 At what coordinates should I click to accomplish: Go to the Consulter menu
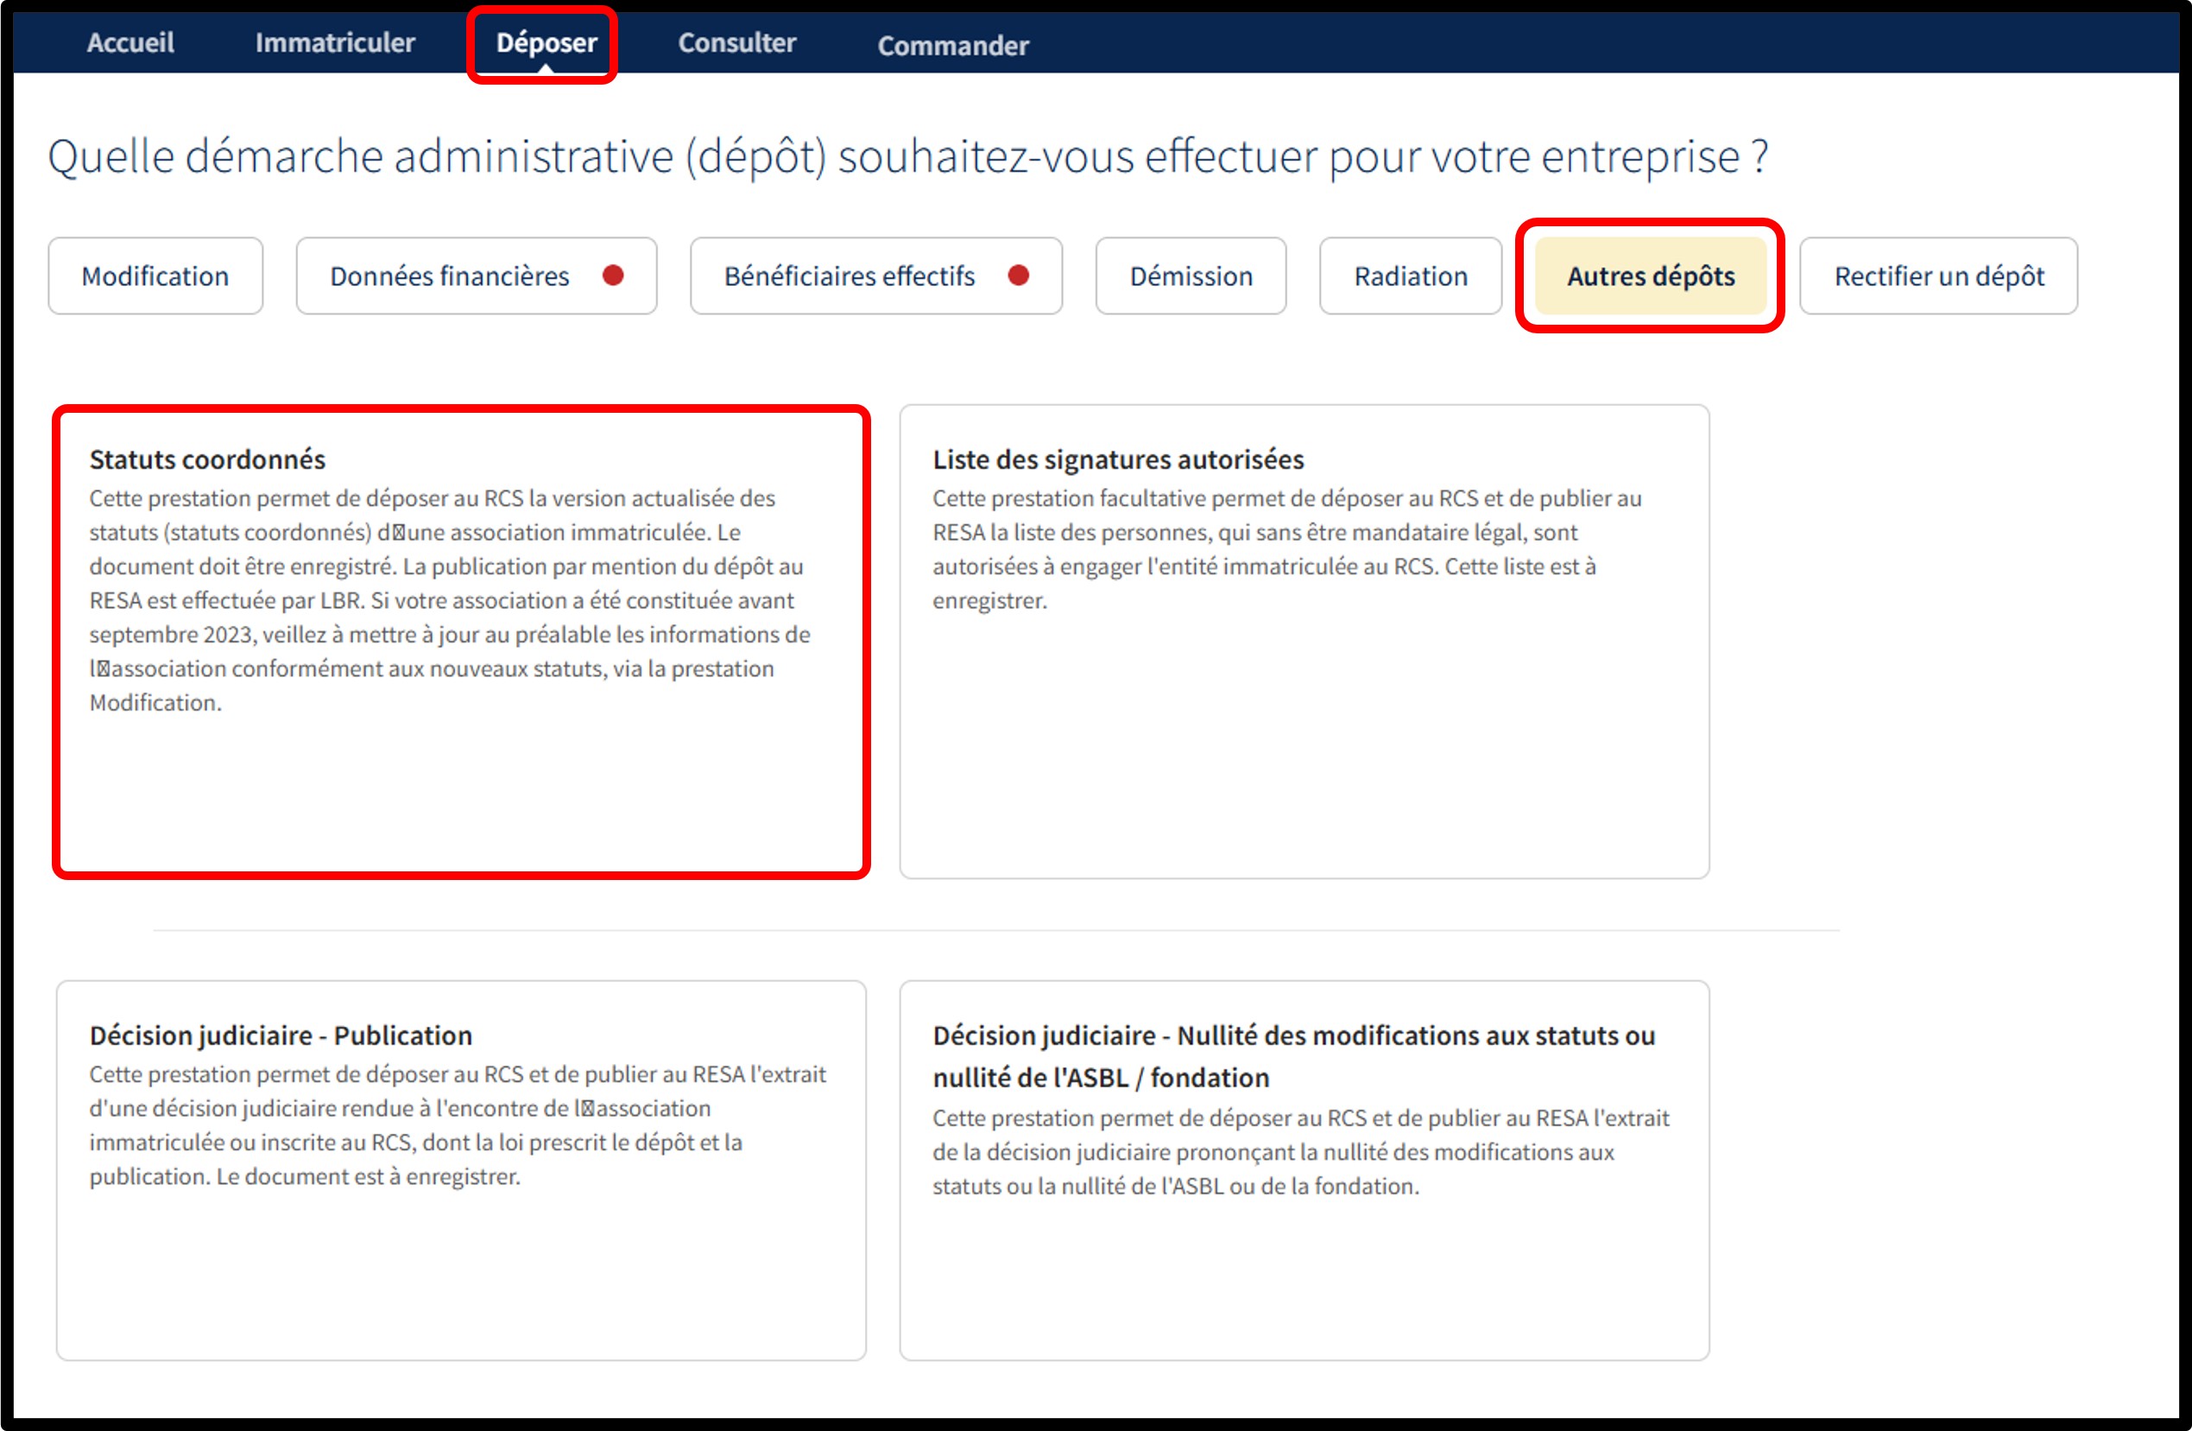point(736,42)
